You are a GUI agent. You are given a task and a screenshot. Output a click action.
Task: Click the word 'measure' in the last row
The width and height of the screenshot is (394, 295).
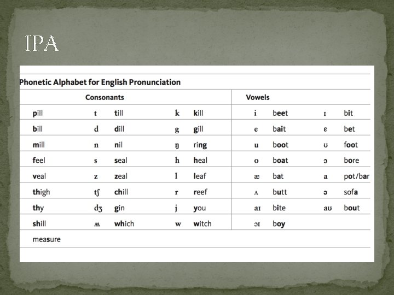[x=47, y=239]
